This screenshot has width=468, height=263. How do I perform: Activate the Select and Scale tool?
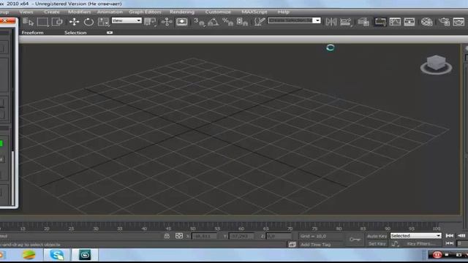coord(103,22)
